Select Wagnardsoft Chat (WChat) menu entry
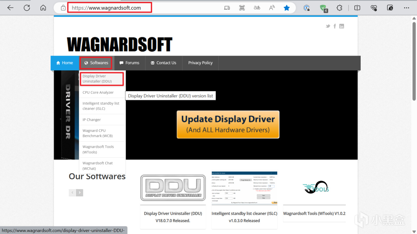417x234 pixels. click(102, 166)
